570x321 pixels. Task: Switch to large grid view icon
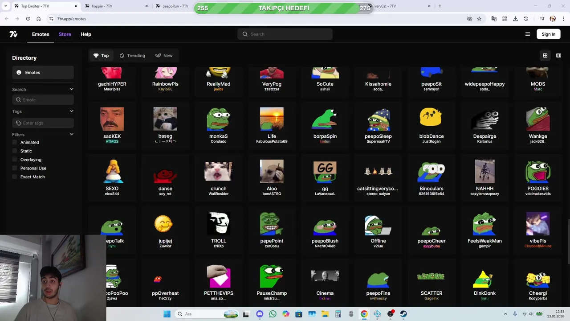pyautogui.click(x=545, y=56)
